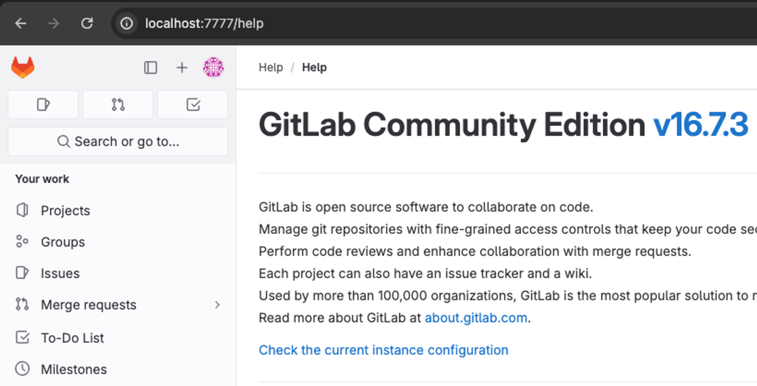This screenshot has height=386, width=757.
Task: Click Check the current instance configuration
Action: point(383,350)
